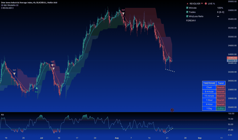The height and width of the screenshot is (140, 238).
Task: Click the lightning bolt icon above the RSI pane
Action: click(x=172, y=110)
